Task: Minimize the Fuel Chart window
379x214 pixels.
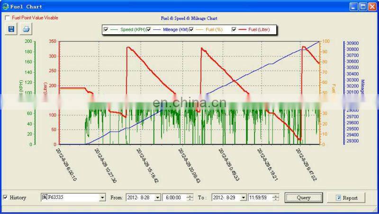Action: click(354, 7)
